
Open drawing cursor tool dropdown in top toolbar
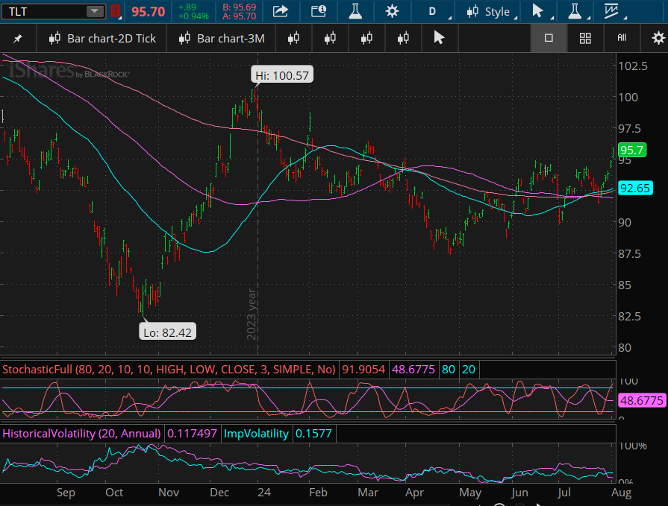pyautogui.click(x=538, y=11)
